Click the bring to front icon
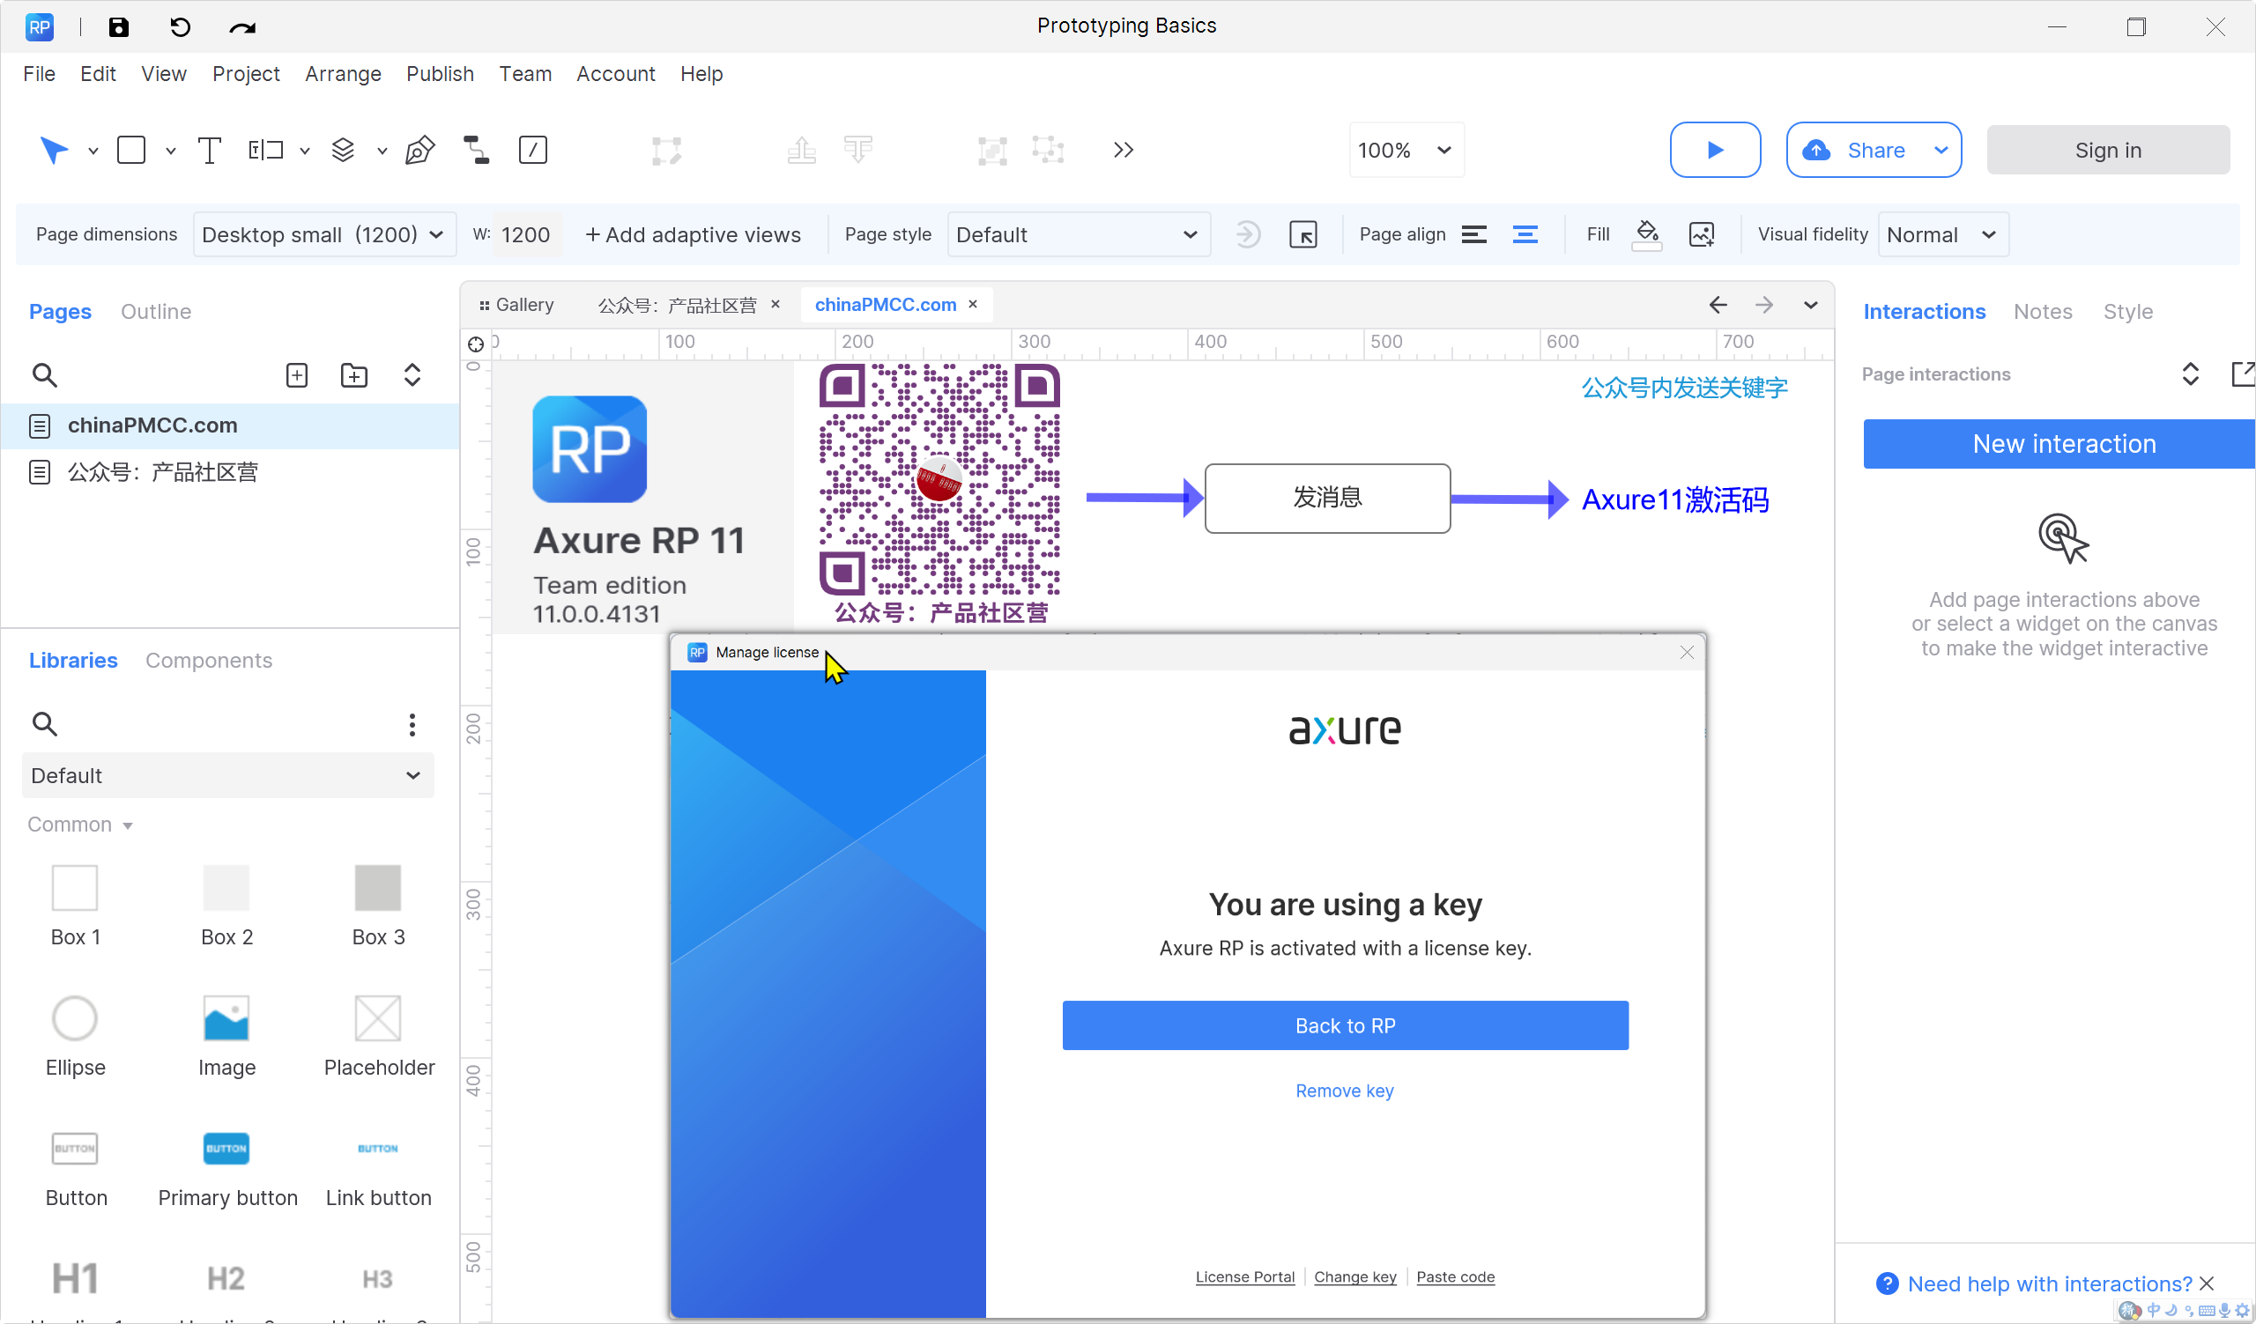The width and height of the screenshot is (2256, 1324). [801, 151]
